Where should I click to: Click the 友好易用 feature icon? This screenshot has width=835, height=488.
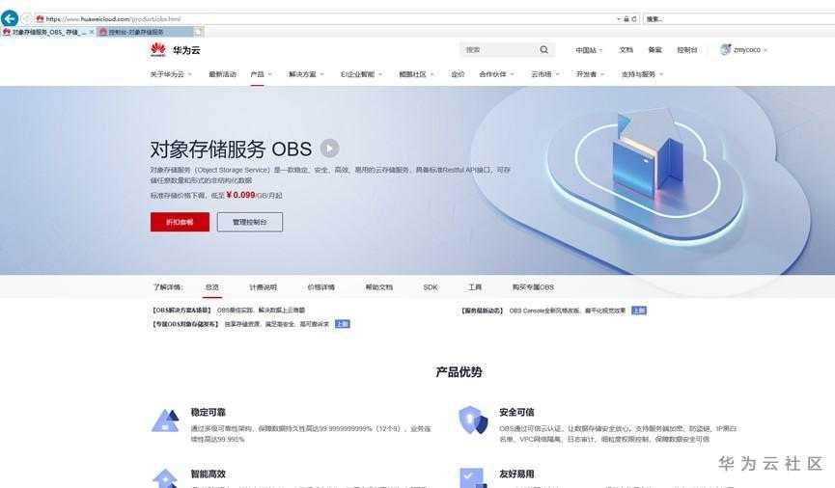tap(473, 478)
